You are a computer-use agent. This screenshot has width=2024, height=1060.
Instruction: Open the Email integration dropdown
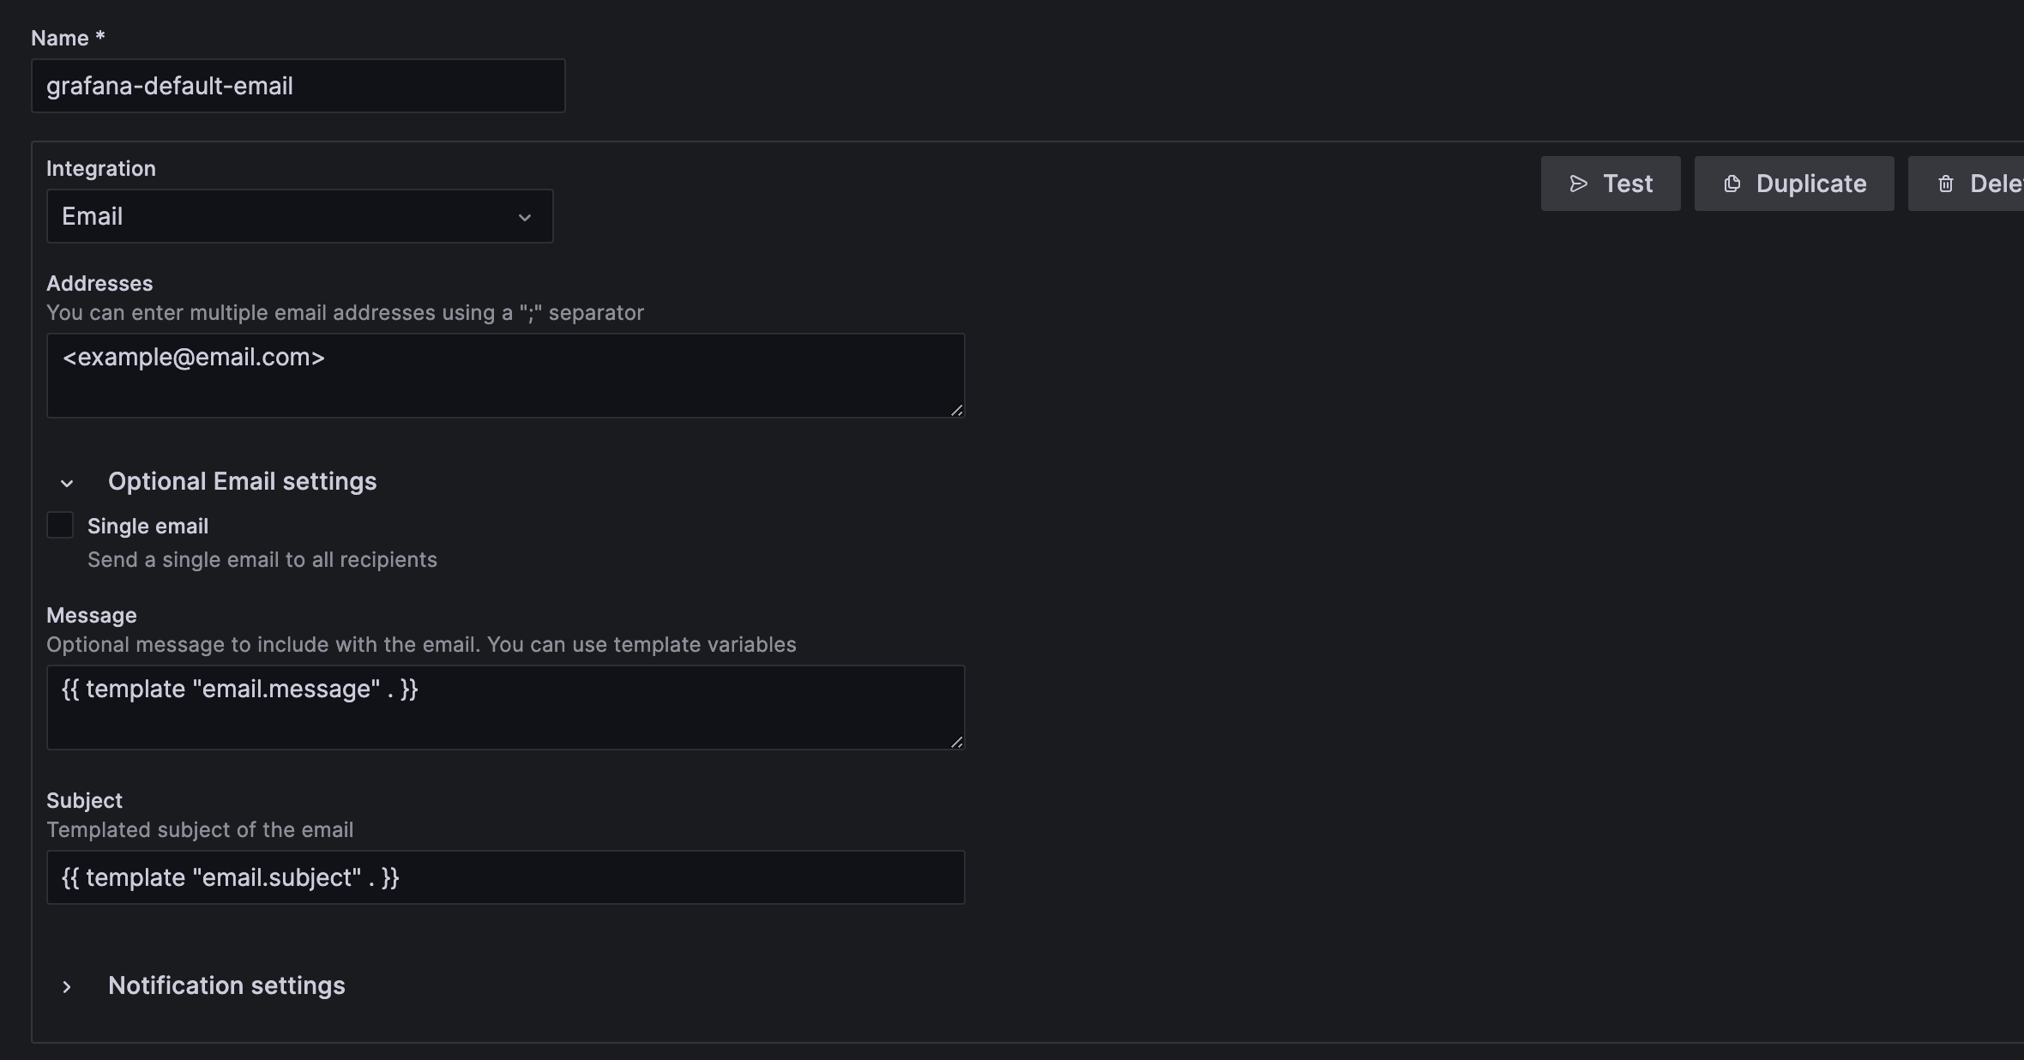[299, 216]
